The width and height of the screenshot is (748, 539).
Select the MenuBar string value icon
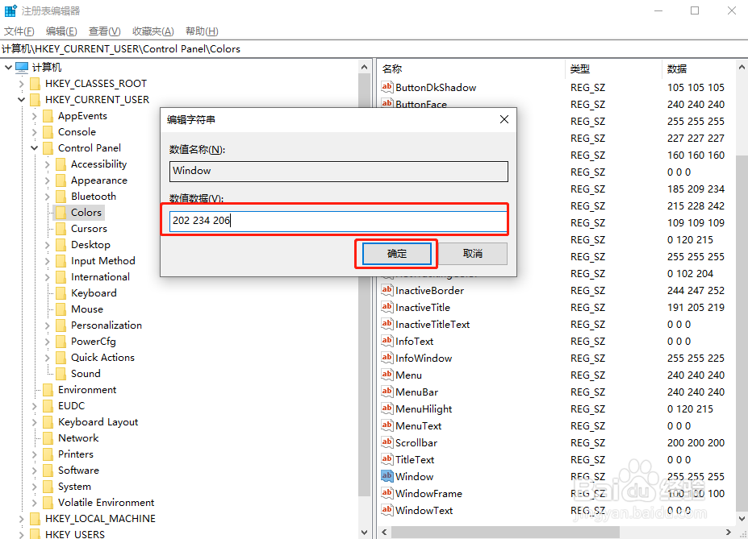pos(387,392)
